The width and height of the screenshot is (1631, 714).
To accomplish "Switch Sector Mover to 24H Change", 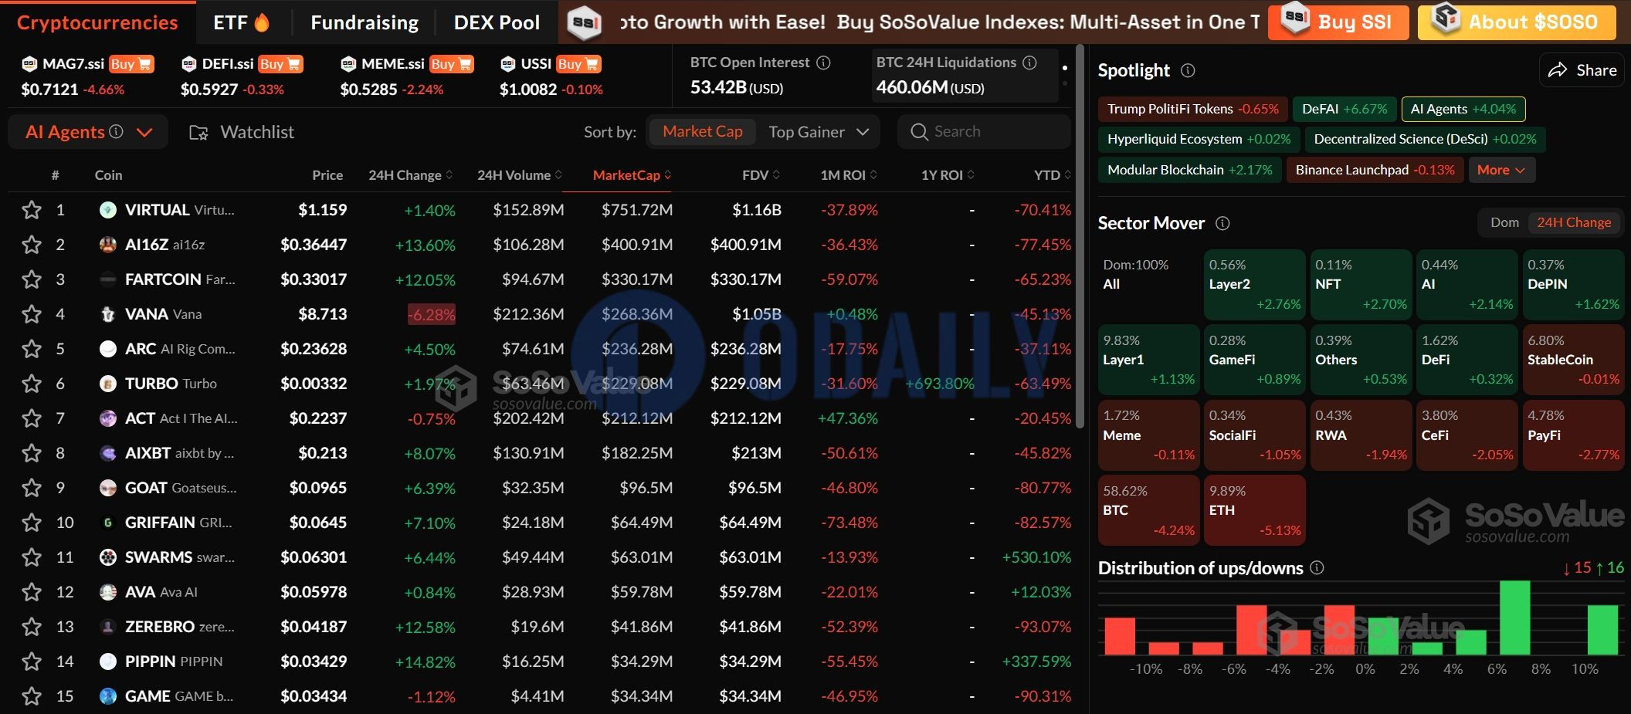I will click(1574, 222).
